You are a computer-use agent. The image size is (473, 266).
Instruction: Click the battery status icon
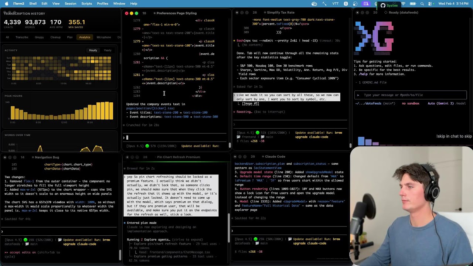413,4
